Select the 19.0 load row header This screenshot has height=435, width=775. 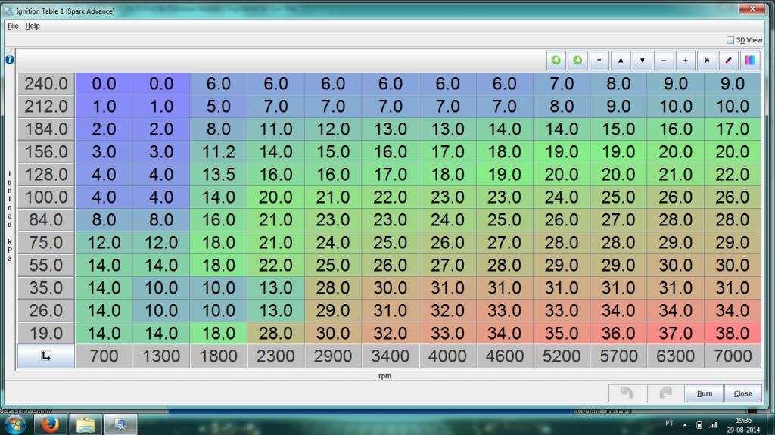pos(46,334)
